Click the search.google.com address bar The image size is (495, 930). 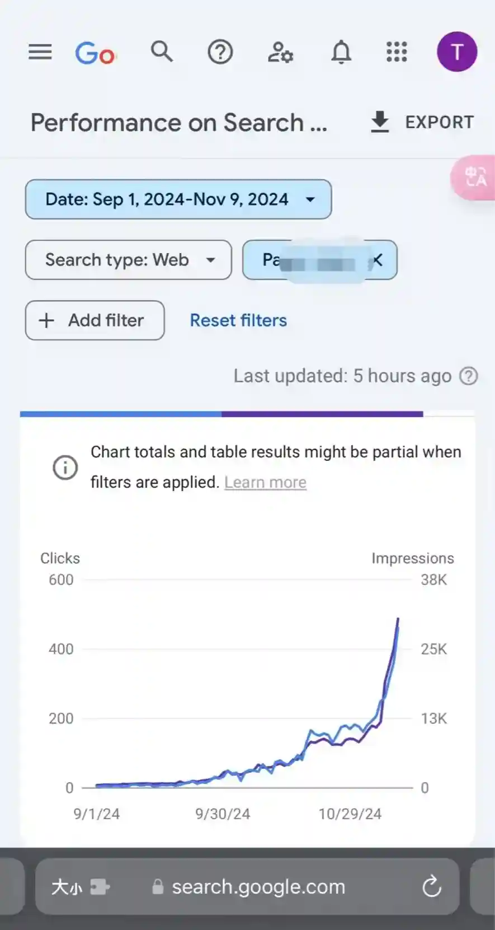pos(258,886)
